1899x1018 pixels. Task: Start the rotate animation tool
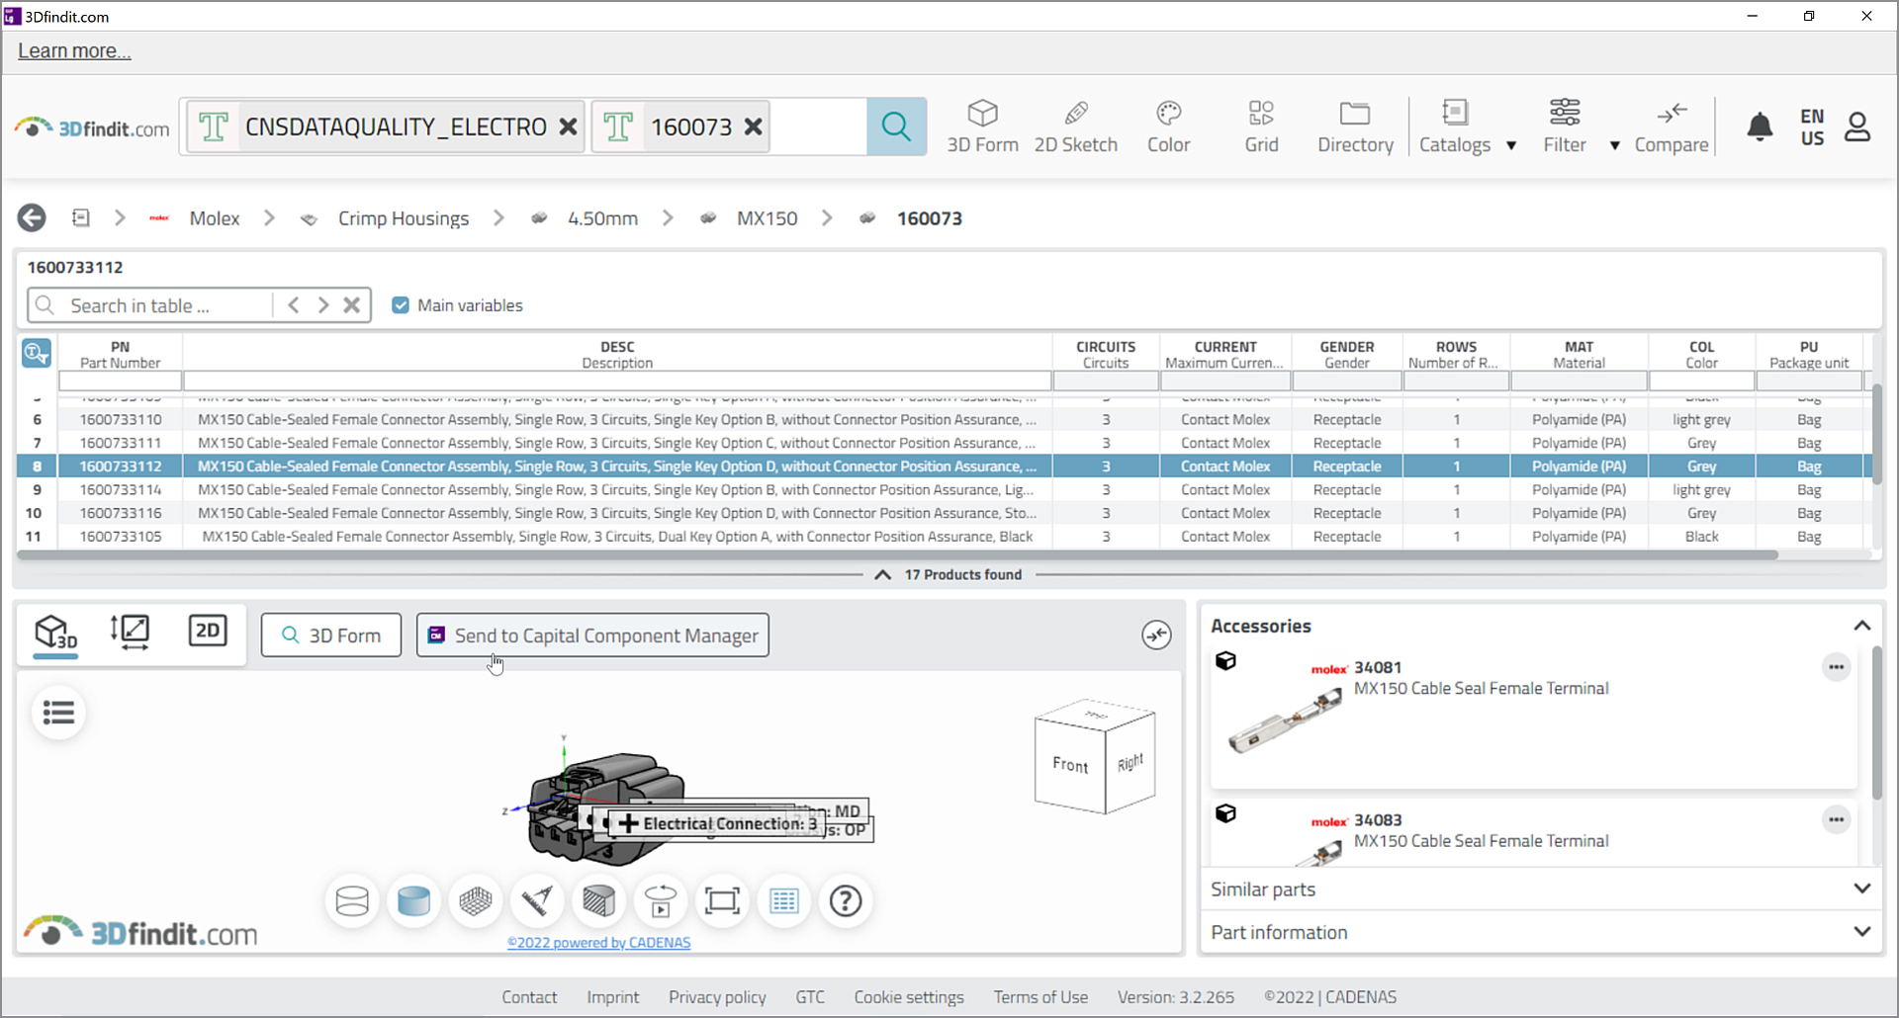pyautogui.click(x=661, y=900)
